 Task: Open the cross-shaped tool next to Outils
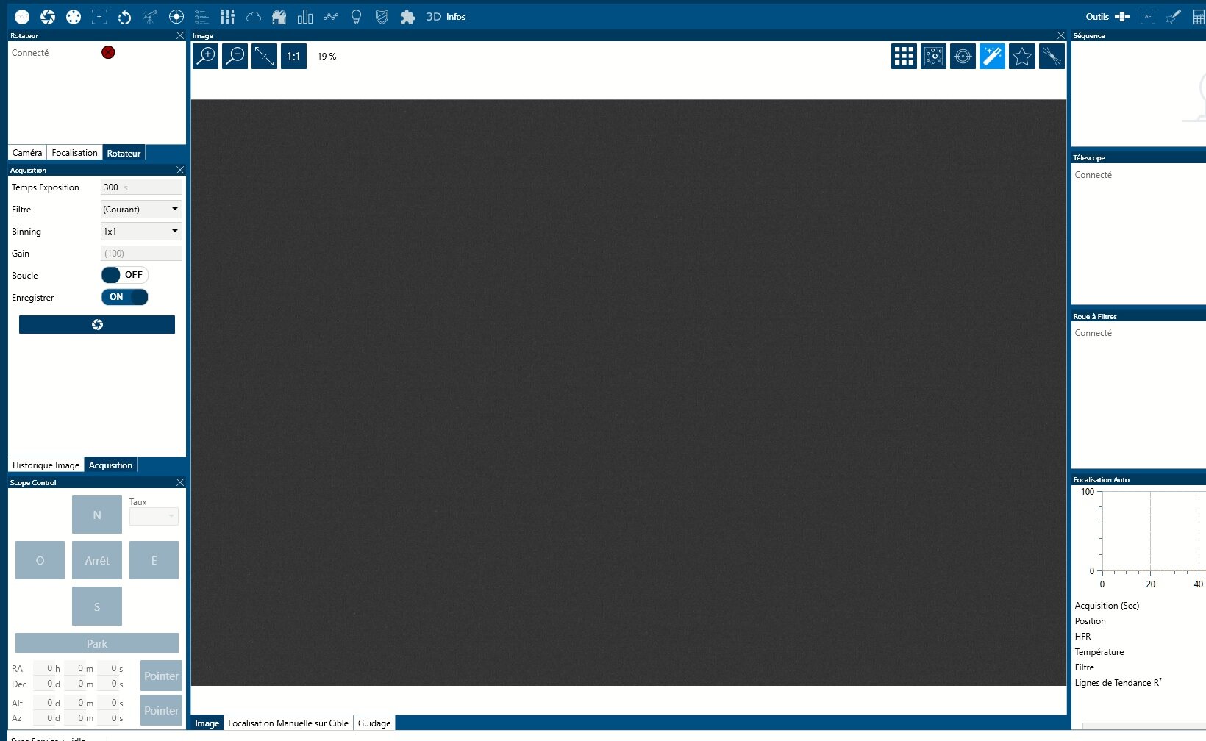coord(1122,16)
